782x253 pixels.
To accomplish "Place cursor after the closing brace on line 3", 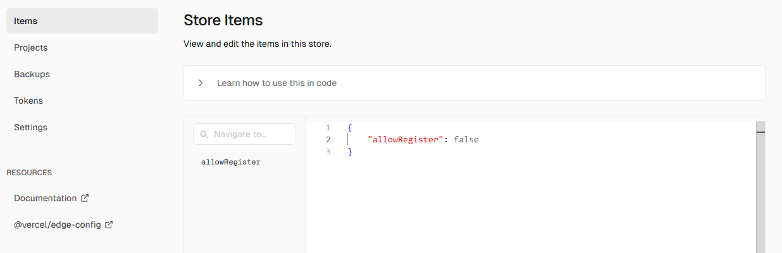I will [353, 152].
